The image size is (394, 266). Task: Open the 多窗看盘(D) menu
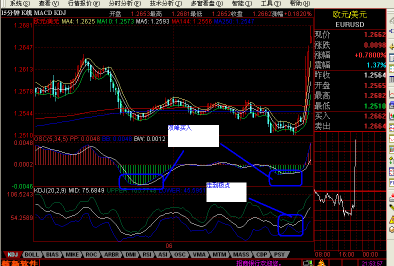(207, 3)
